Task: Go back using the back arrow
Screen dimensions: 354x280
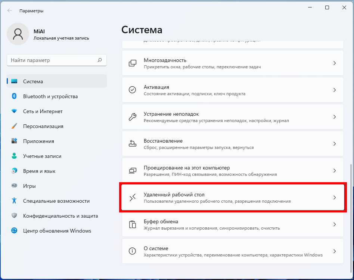Action: coord(10,11)
